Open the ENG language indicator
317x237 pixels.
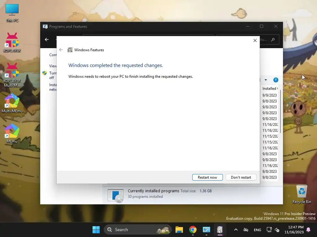click(257, 230)
